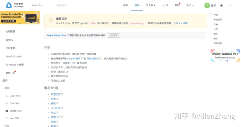The image size is (241, 127).
Task: Open Button 按钮 component page
Action: coord(15,111)
